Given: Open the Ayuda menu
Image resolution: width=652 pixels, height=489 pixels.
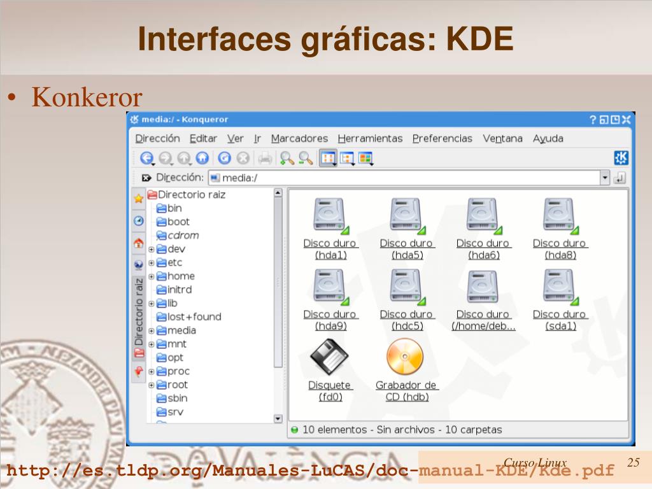Looking at the screenshot, I should [548, 138].
